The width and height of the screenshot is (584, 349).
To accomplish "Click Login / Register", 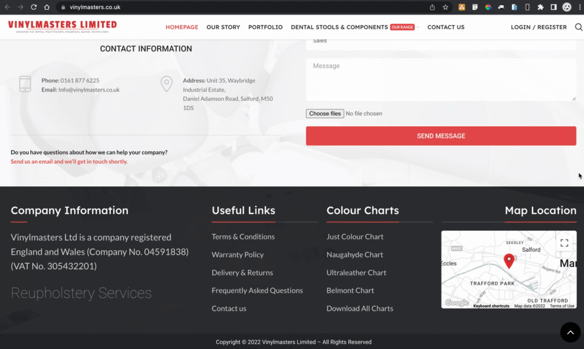I will click(538, 27).
